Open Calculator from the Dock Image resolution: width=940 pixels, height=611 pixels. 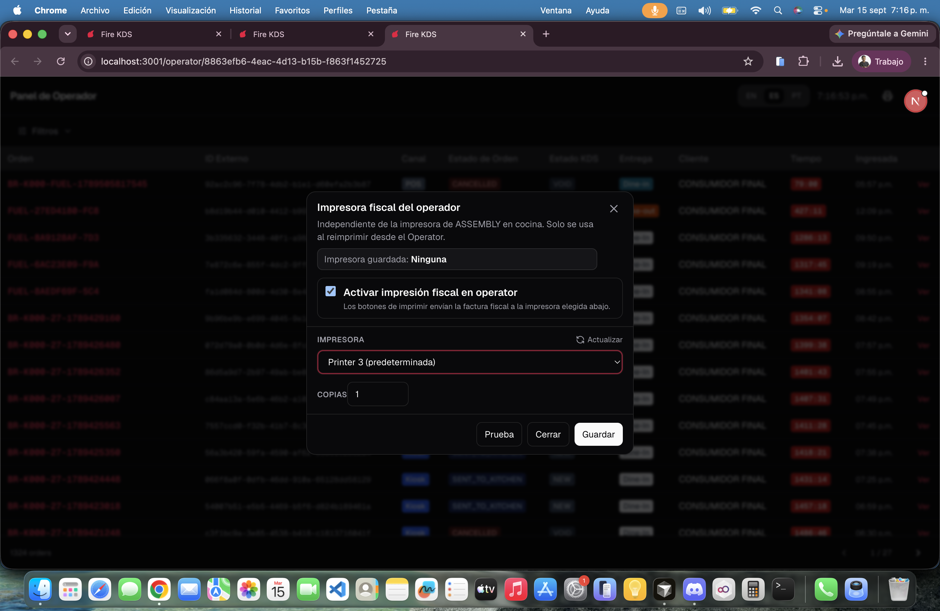click(753, 589)
